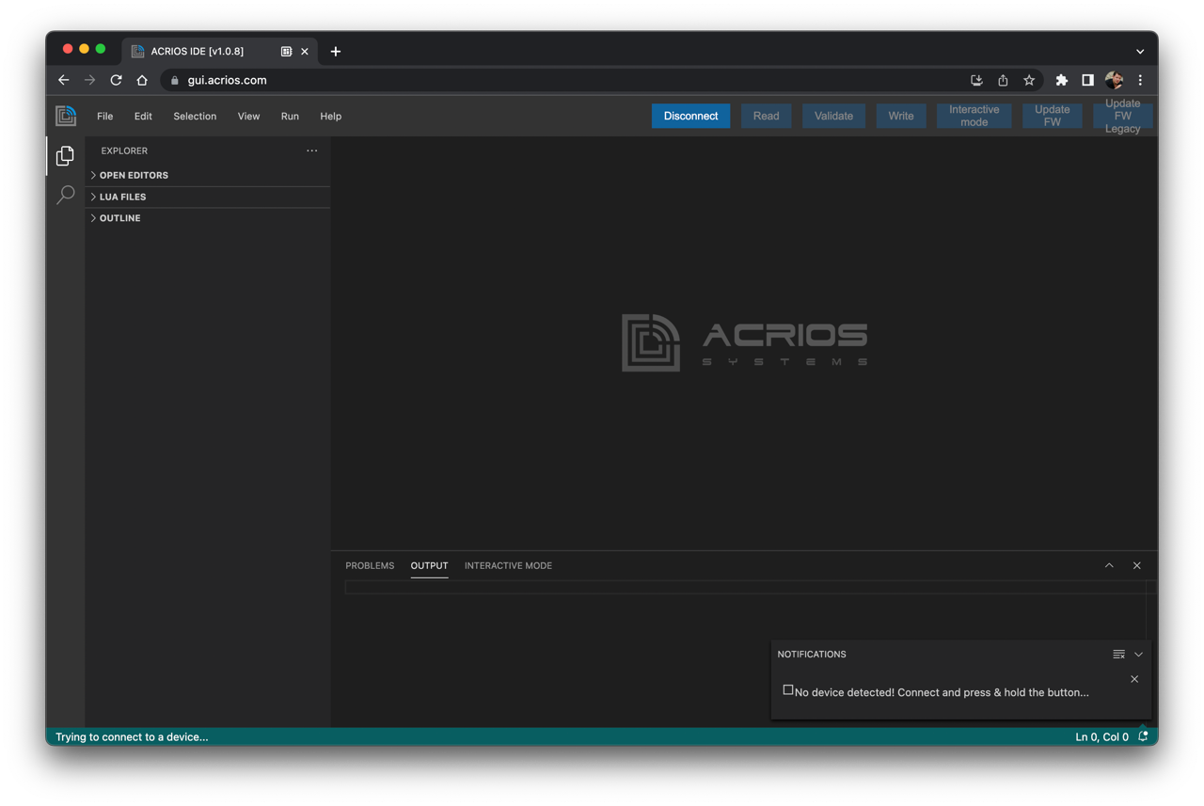Screen dimensions: 1204x806
Task: Open Explorer more actions ellipsis
Action: (311, 150)
